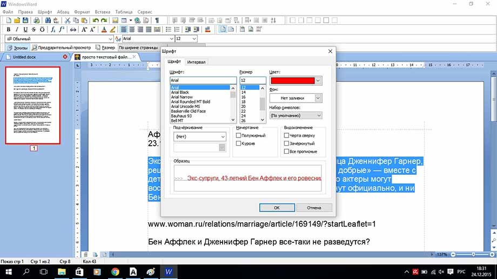
Task: Click По ширине страницы button
Action: coord(138,47)
